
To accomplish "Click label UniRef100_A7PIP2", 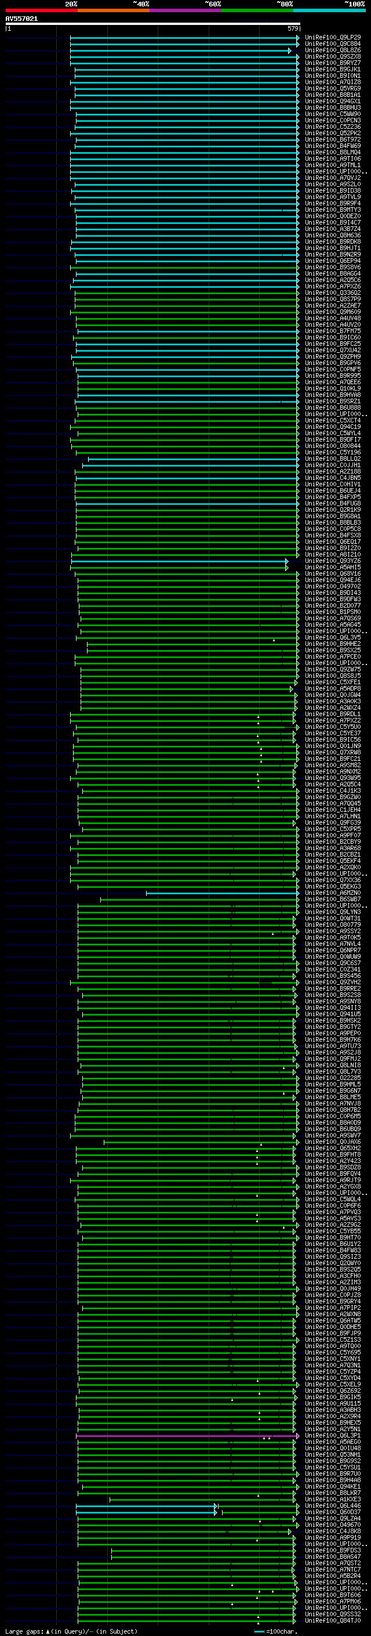I will pyautogui.click(x=333, y=1308).
